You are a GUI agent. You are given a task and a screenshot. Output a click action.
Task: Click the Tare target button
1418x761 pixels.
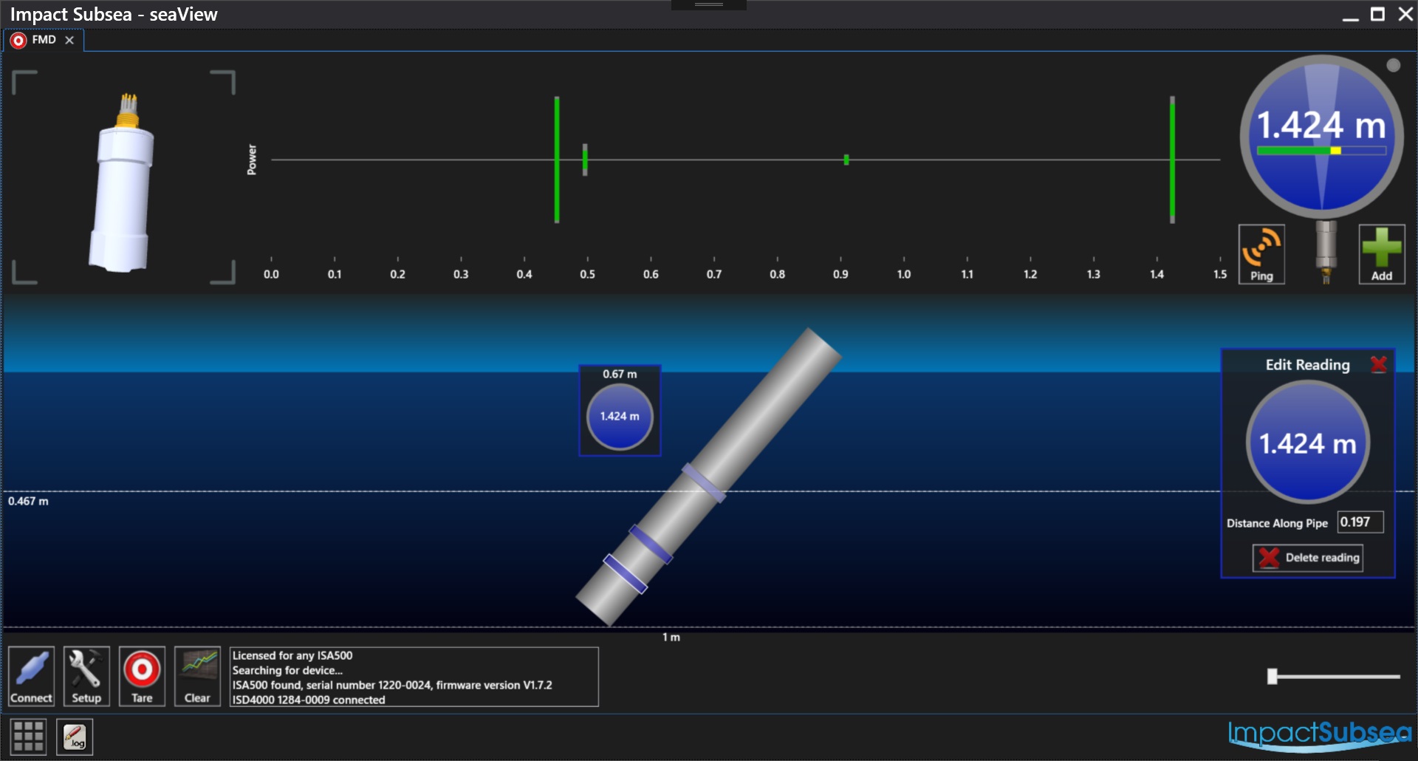(x=142, y=676)
